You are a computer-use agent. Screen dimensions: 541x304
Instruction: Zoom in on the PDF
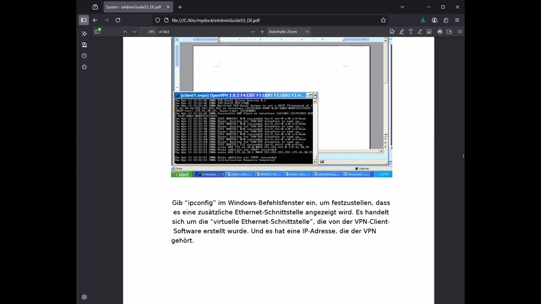tap(262, 32)
